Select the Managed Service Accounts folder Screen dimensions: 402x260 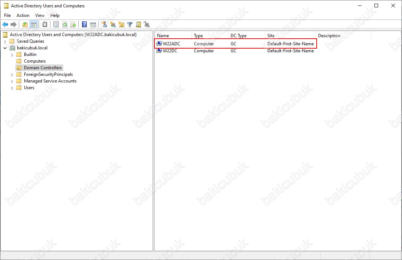[50, 81]
